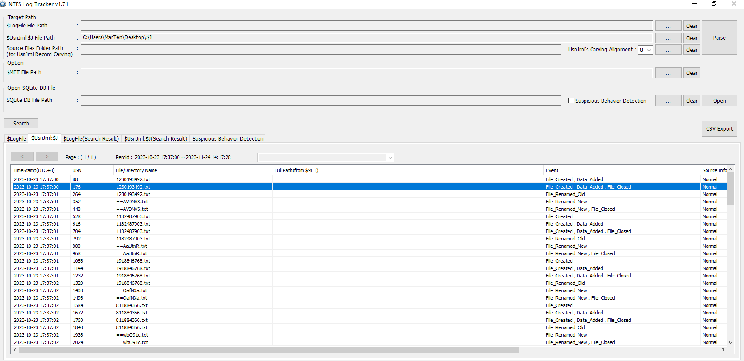Browse for SQLite DB File Path
This screenshot has width=744, height=361.
(668, 101)
